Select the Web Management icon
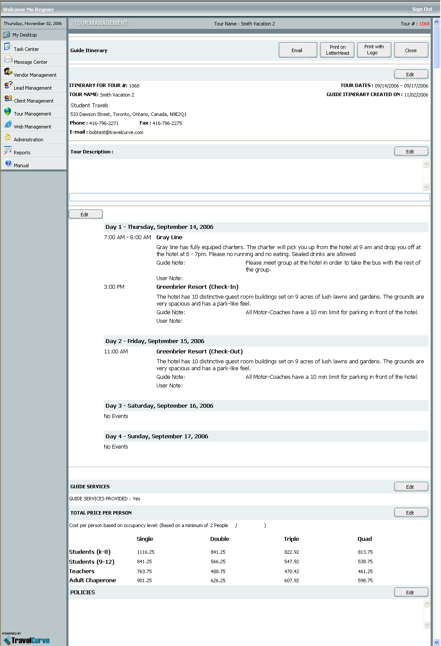This screenshot has width=441, height=646. [8, 124]
